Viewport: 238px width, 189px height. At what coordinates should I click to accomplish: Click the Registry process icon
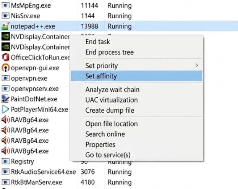tap(5, 161)
